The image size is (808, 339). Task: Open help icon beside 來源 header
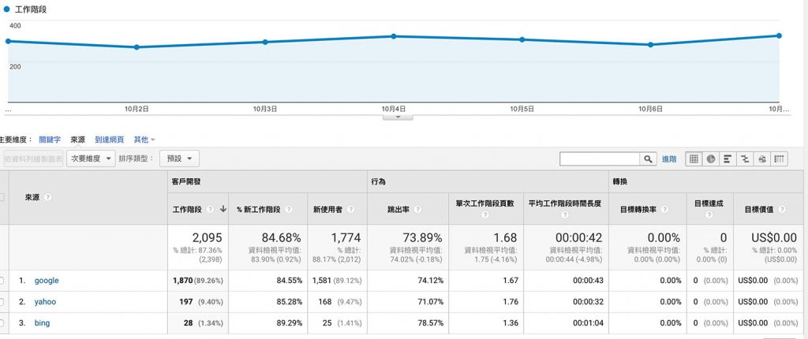click(x=48, y=197)
